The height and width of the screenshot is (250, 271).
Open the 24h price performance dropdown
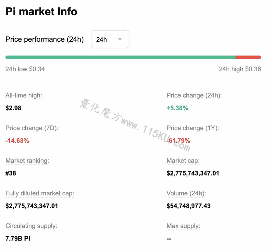110,39
